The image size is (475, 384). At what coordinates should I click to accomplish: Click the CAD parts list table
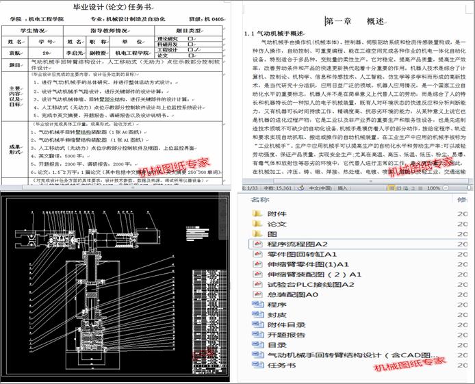coord(209,322)
